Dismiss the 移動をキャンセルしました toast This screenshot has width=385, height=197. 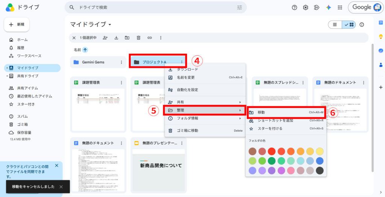(61, 187)
